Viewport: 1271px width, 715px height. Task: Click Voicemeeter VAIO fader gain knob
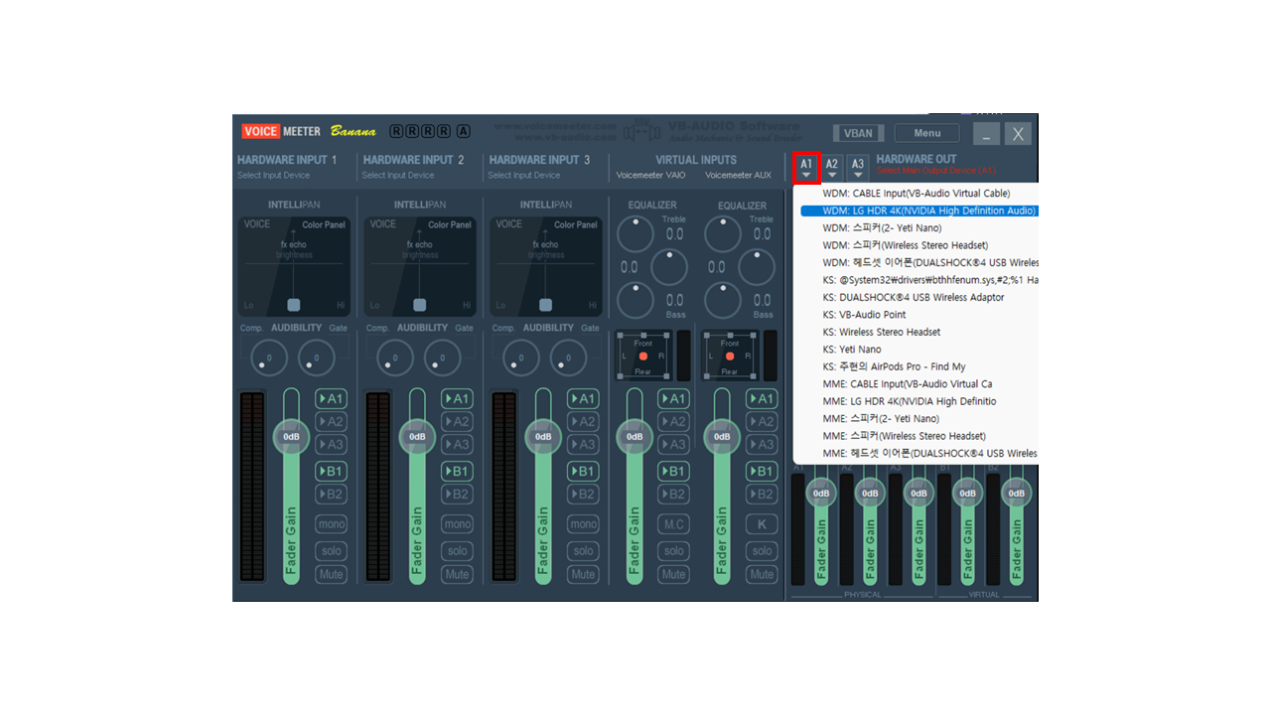[635, 437]
